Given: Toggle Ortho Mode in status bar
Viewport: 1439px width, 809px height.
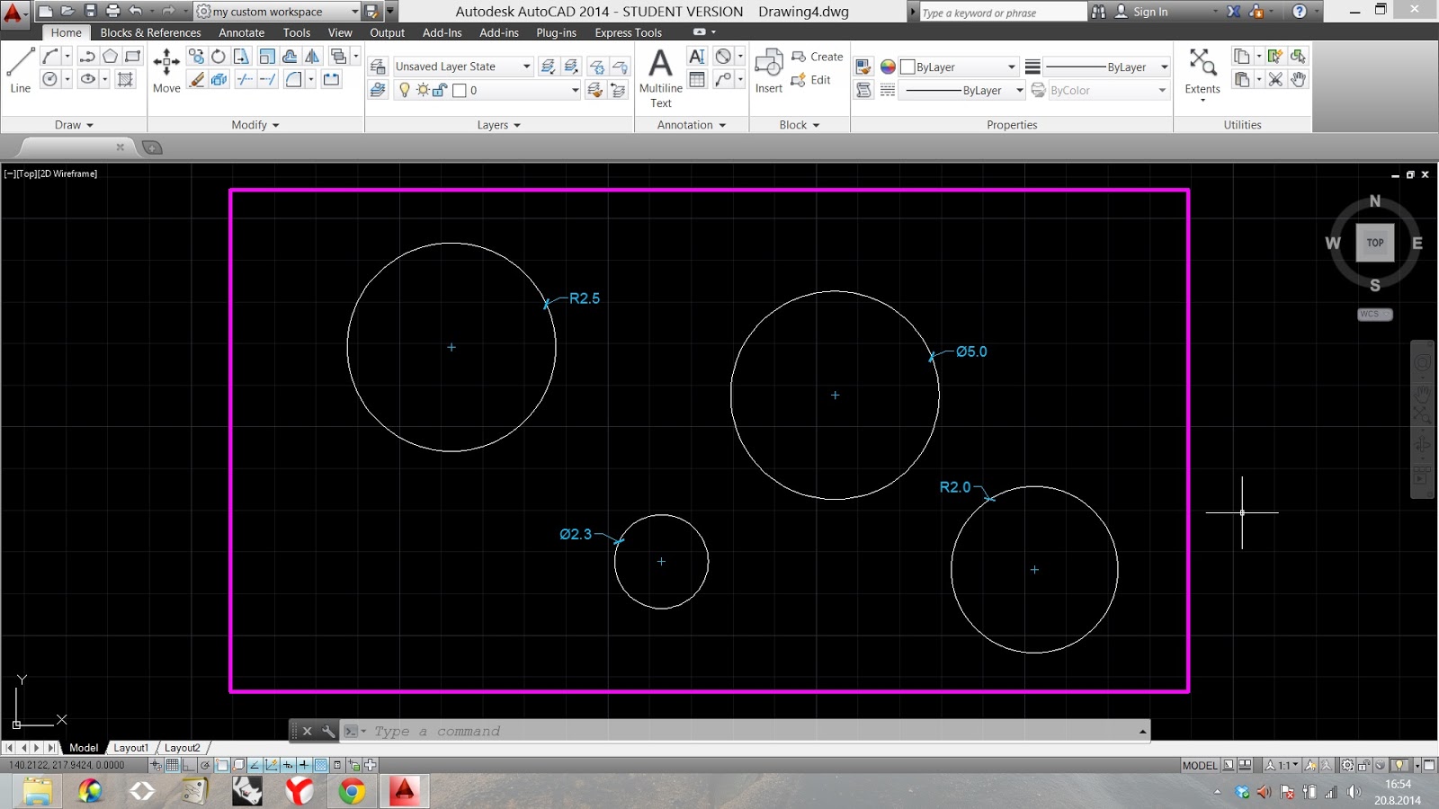Looking at the screenshot, I should (x=189, y=765).
